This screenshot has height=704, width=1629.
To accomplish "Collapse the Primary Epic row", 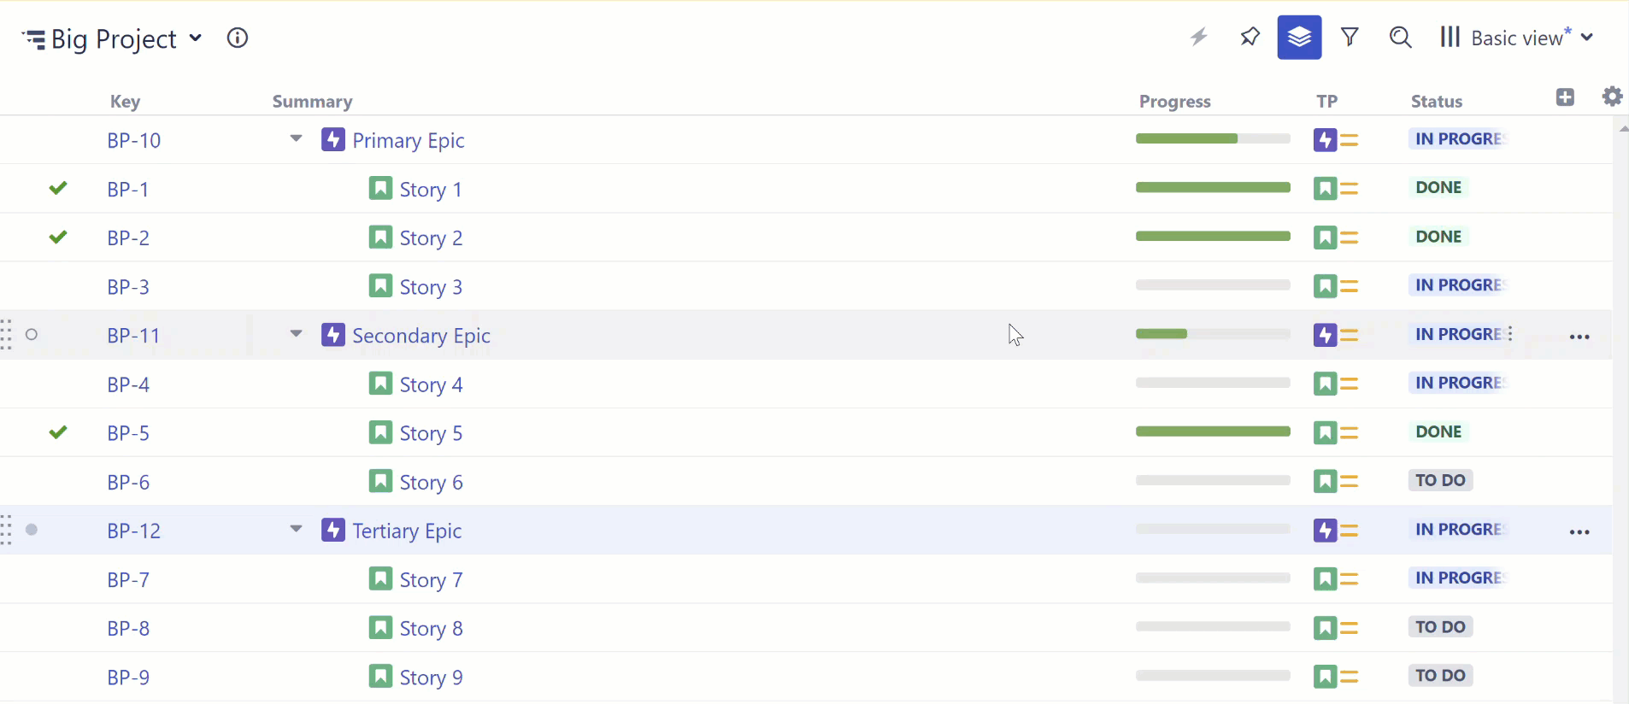I will coord(296,138).
